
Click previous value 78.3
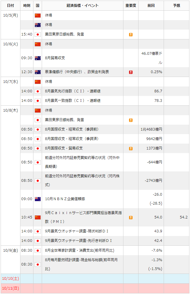[x=158, y=101]
